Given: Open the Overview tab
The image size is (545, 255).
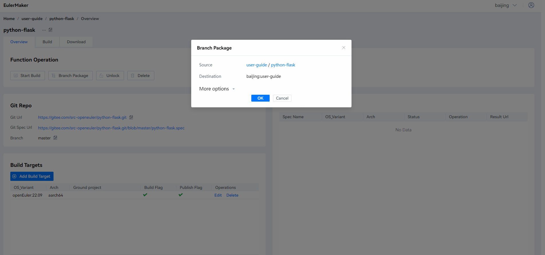Looking at the screenshot, I should (x=19, y=42).
